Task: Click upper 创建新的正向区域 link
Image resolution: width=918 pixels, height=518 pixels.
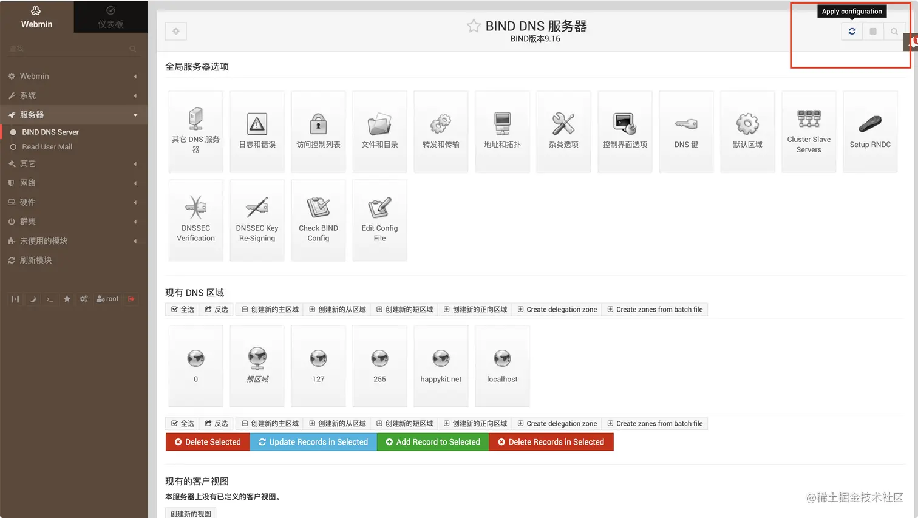Action: [x=475, y=310]
